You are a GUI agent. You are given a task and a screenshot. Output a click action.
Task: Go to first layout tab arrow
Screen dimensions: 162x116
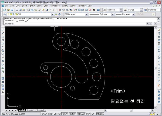click(6, 110)
